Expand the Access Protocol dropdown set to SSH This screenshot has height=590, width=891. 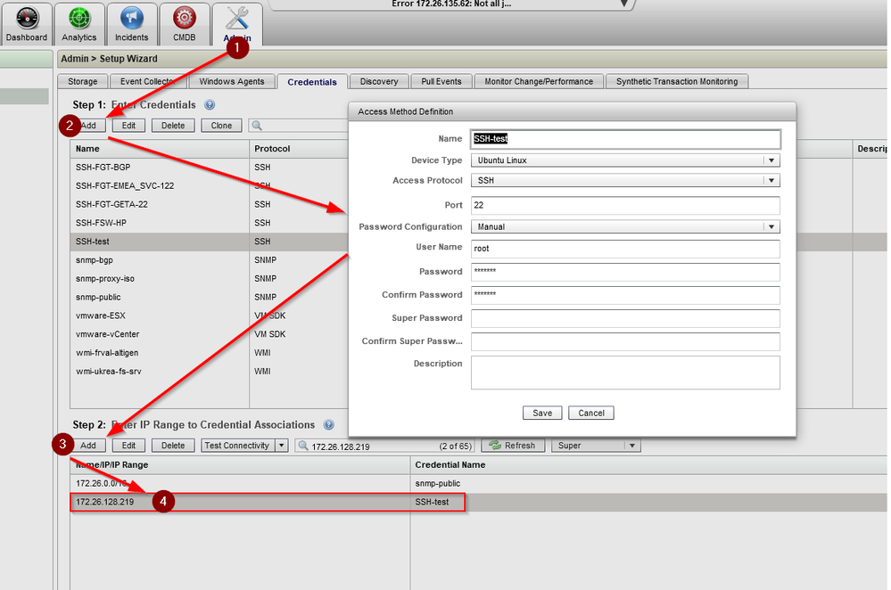point(771,180)
